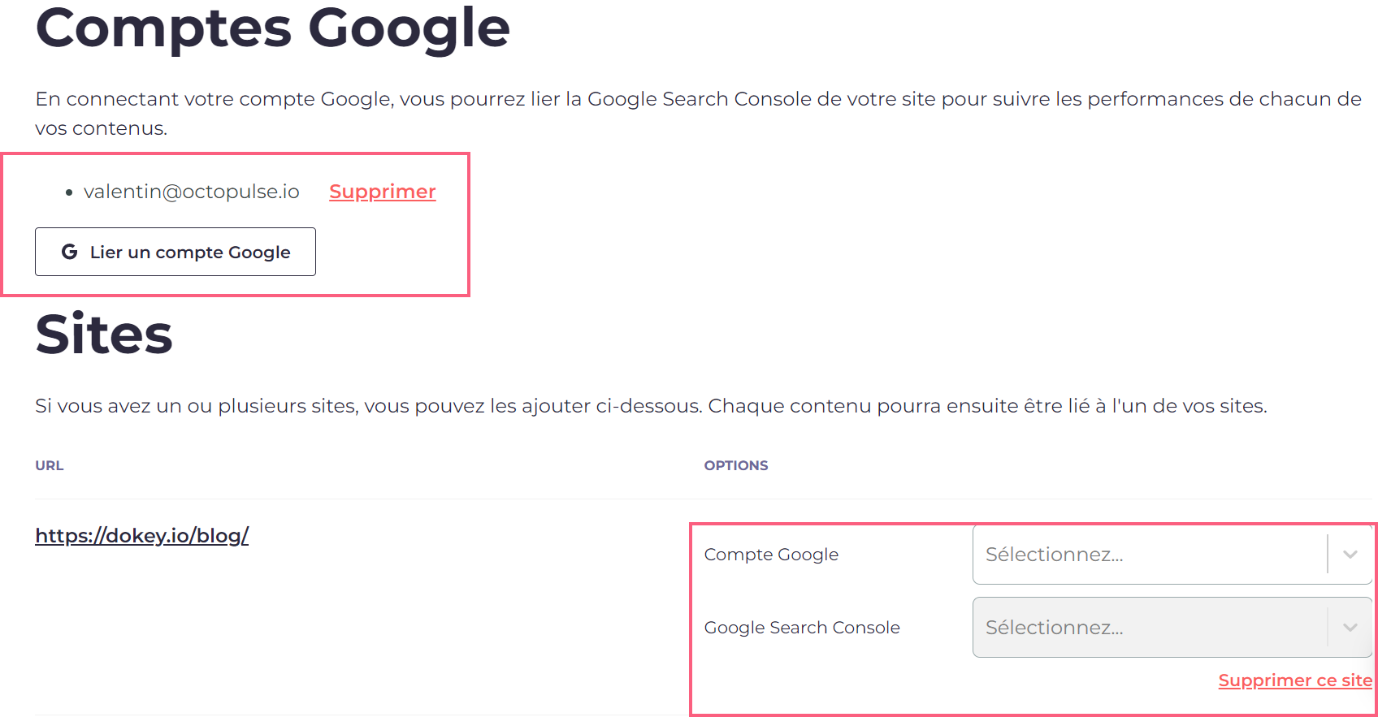The width and height of the screenshot is (1378, 717).
Task: Click the paragraph starting "Si vous avez un ou plusieurs"
Action: point(651,406)
